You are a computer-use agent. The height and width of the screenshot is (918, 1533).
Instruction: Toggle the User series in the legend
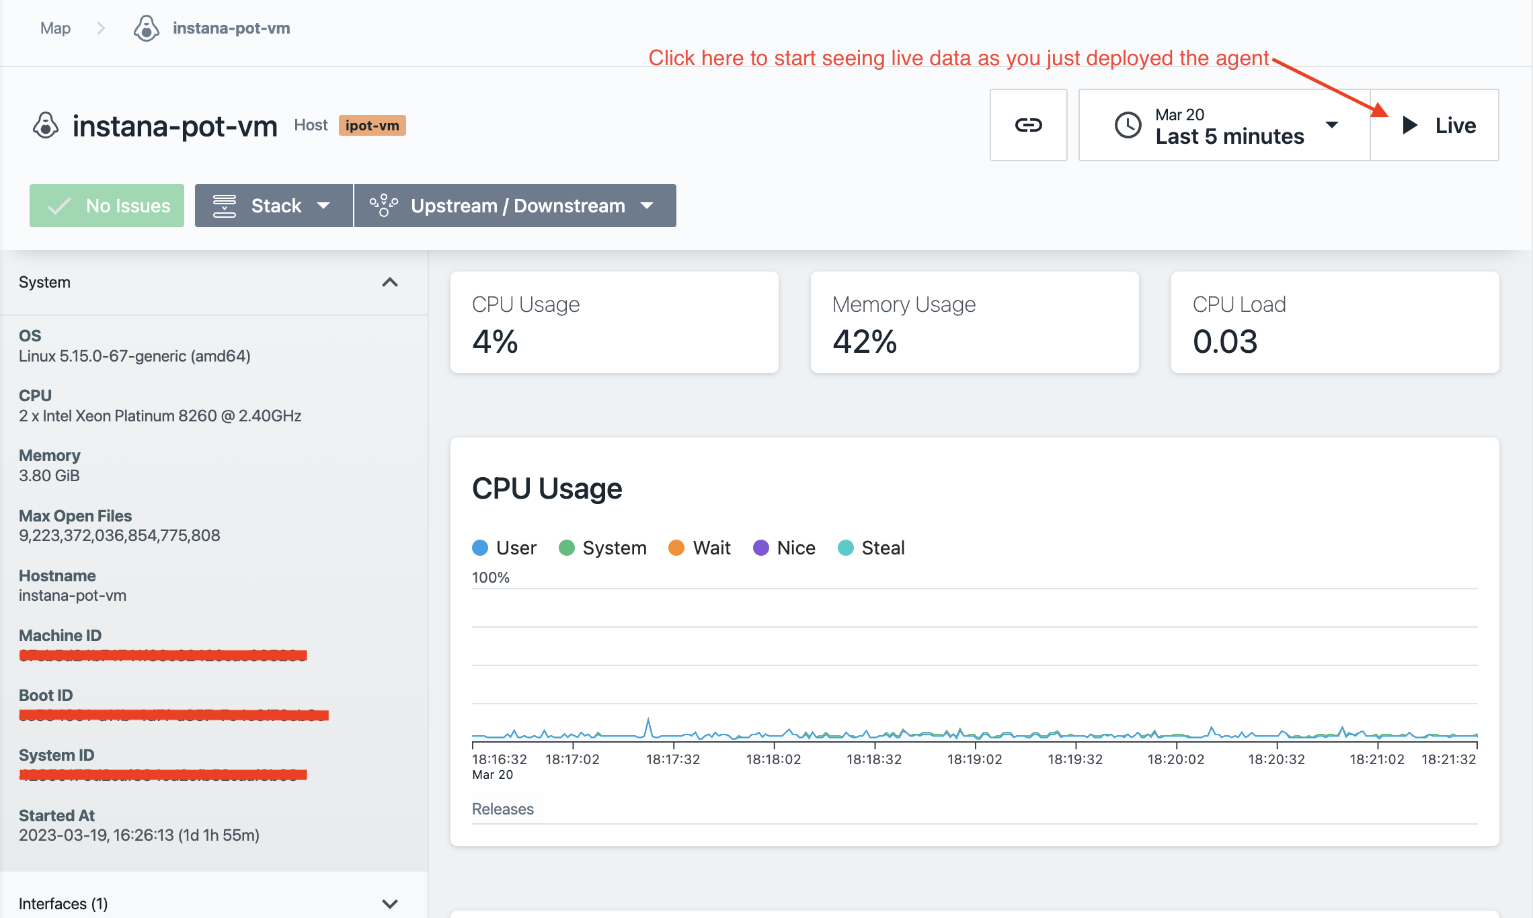[x=504, y=548]
